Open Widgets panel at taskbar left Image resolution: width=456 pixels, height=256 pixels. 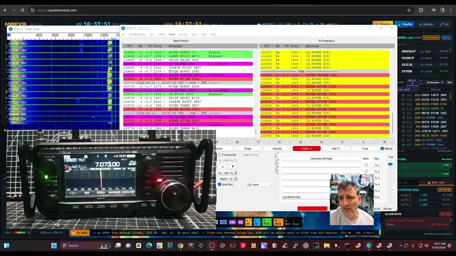(6, 245)
